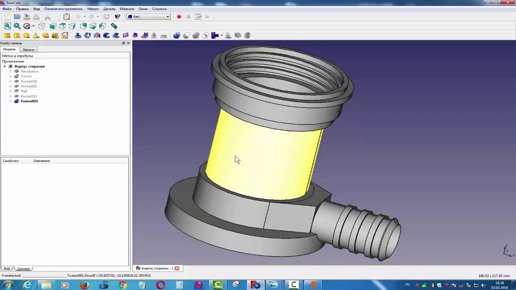
Task: Click the Chamfer tool icon
Action: pos(116,35)
